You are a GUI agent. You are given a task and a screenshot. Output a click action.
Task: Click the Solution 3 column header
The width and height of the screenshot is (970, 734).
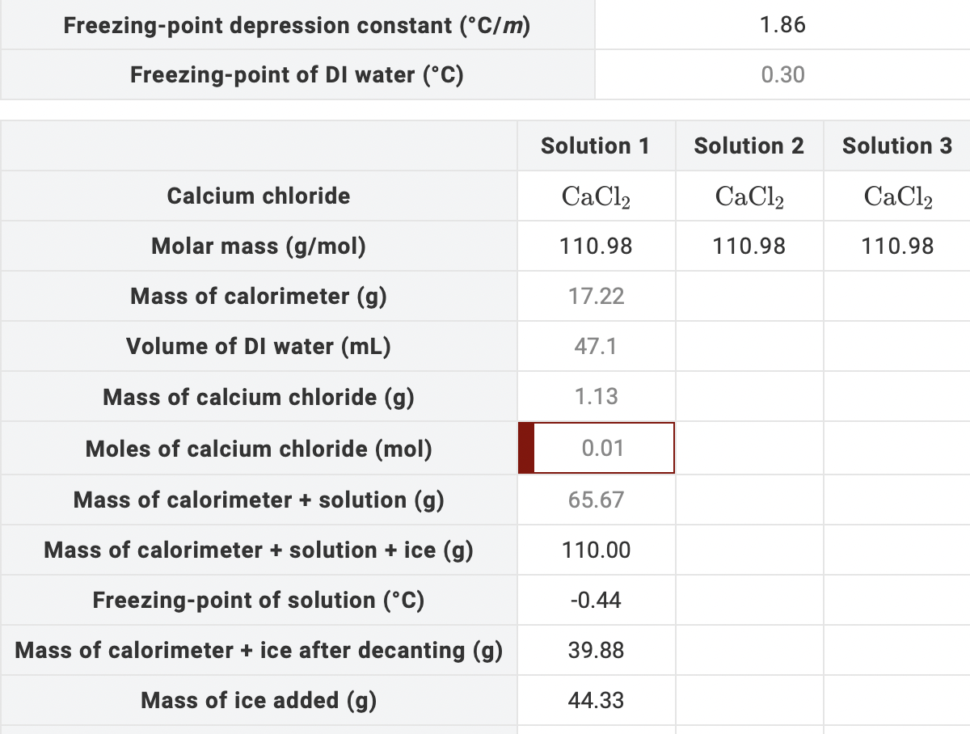(897, 146)
